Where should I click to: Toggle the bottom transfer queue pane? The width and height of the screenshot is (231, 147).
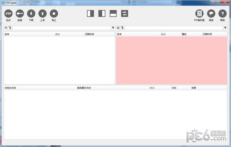(113, 13)
